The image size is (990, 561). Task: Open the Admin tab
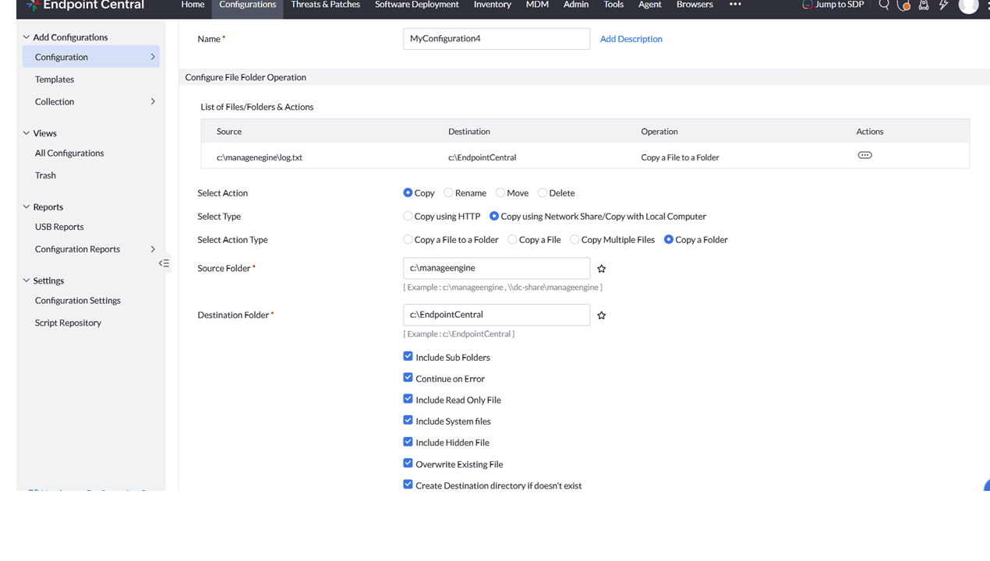576,5
